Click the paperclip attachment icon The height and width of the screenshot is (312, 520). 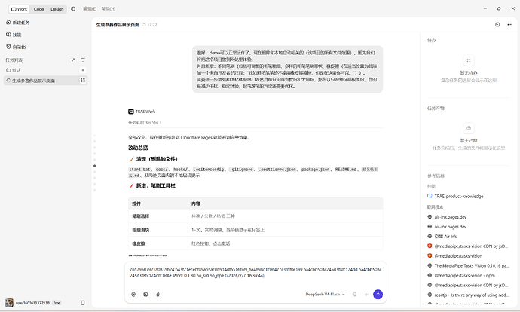(x=158, y=294)
